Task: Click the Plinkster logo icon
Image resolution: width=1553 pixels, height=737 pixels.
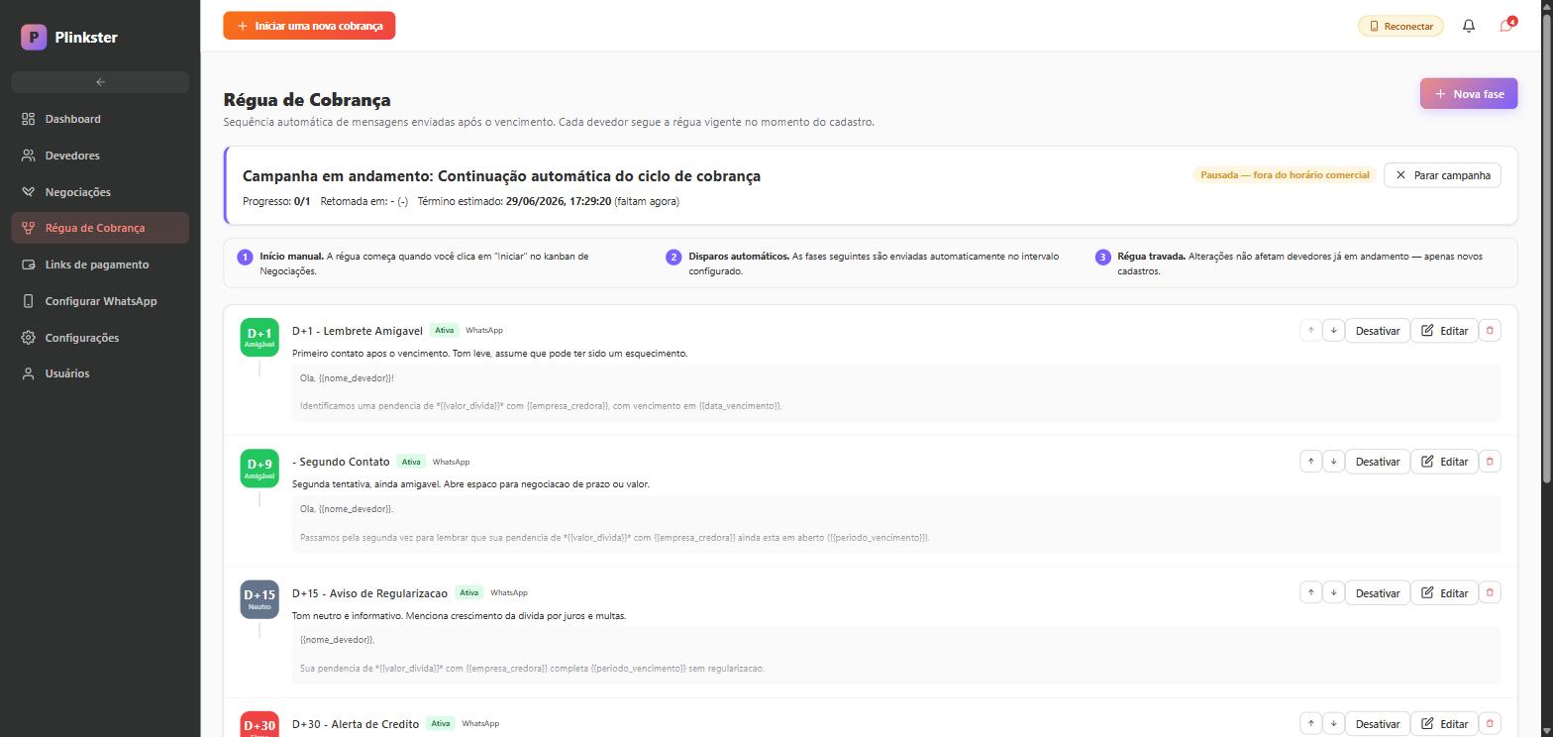Action: click(x=34, y=38)
